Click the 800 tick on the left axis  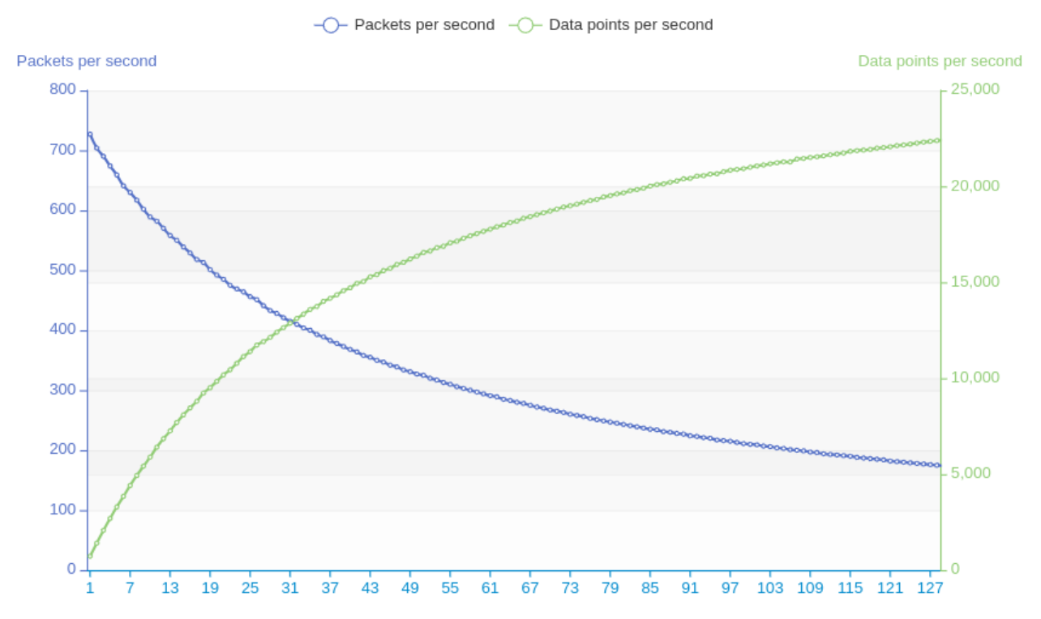tap(62, 89)
